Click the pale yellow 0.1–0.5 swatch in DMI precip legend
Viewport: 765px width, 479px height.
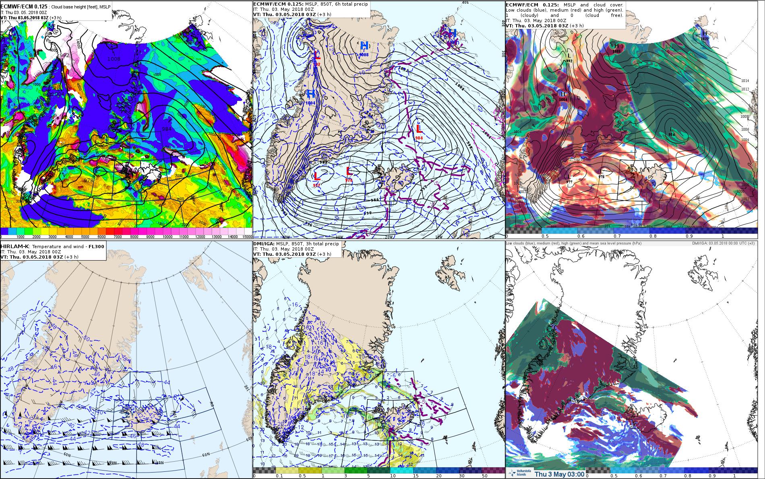[x=287, y=470]
